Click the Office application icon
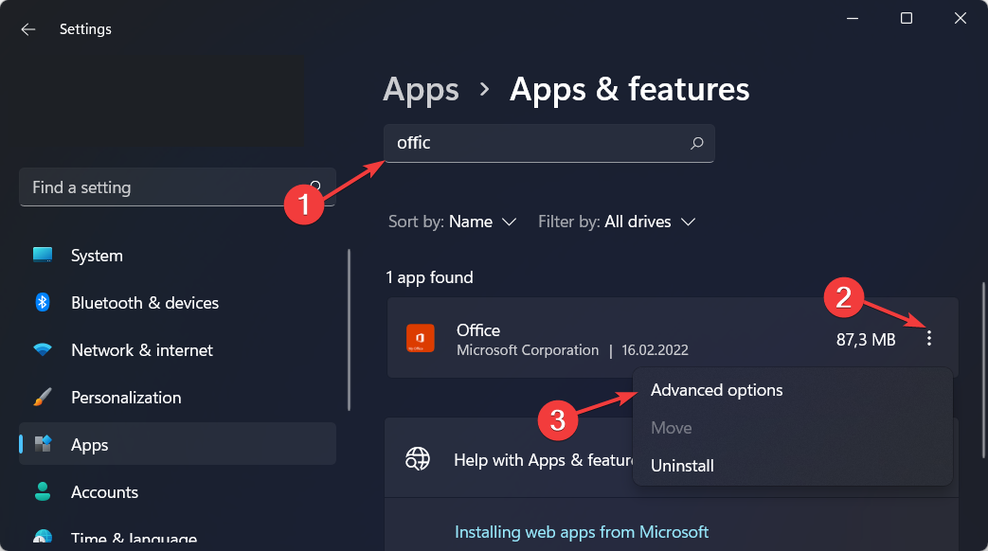This screenshot has width=988, height=551. pos(421,338)
